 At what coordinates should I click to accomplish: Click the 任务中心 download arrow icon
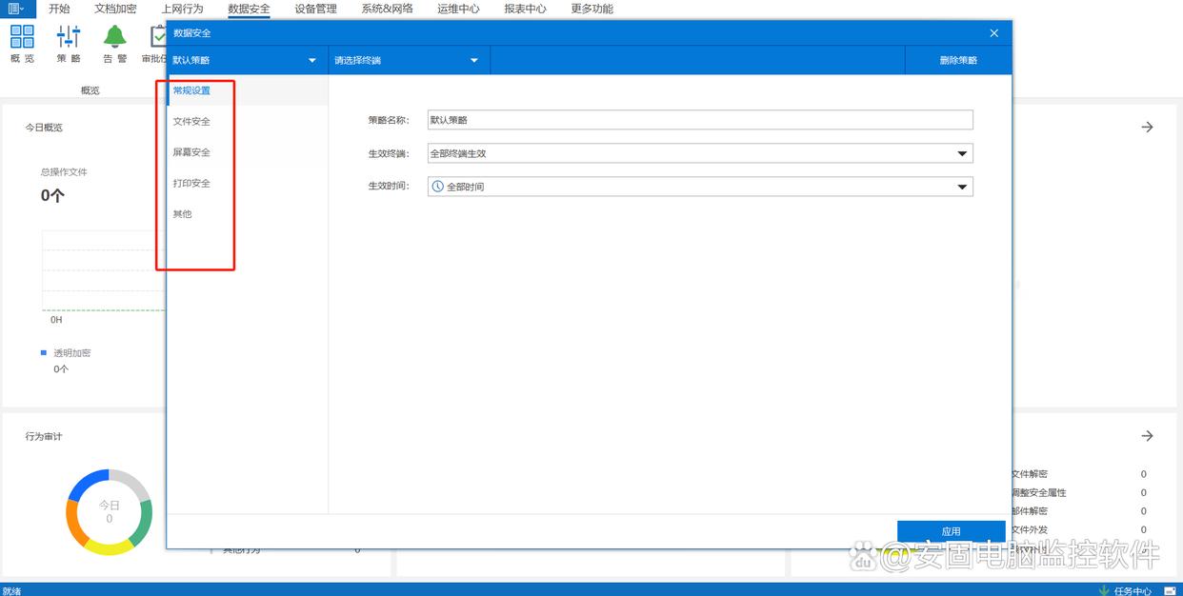pyautogui.click(x=1104, y=590)
